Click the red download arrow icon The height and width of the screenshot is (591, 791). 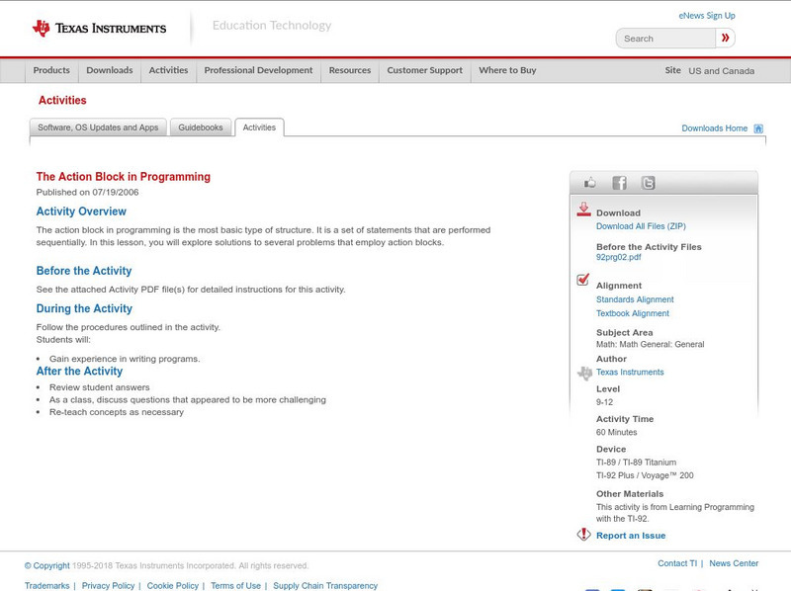click(x=583, y=210)
